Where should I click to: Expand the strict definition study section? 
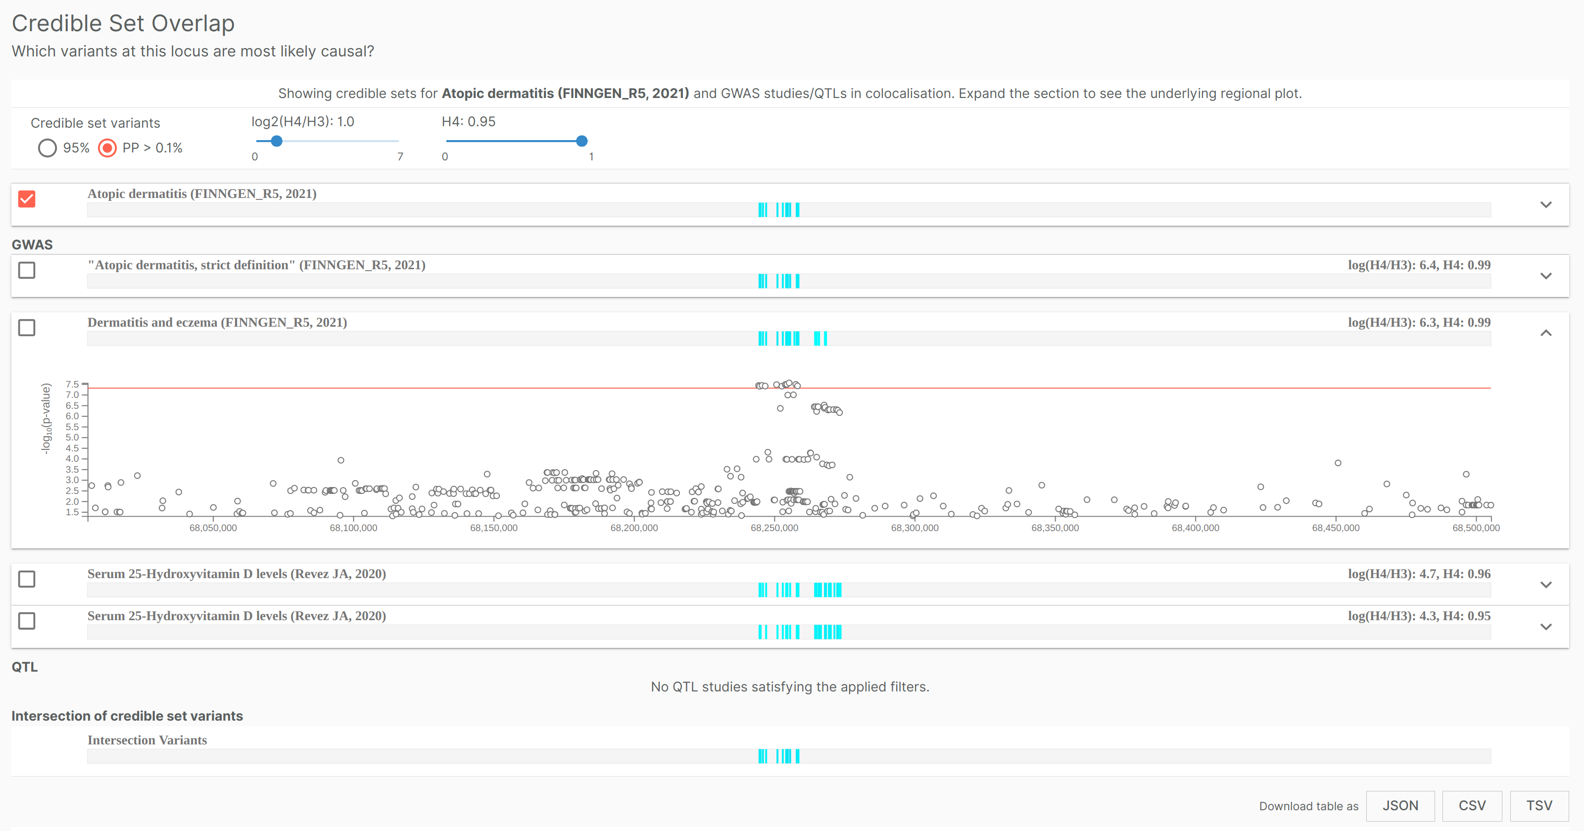[x=1546, y=276]
